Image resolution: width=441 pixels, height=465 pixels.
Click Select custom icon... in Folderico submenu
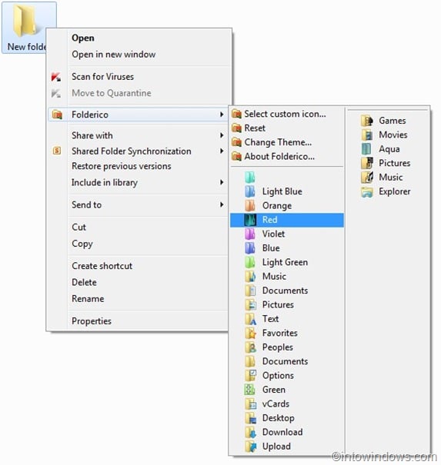click(x=285, y=114)
